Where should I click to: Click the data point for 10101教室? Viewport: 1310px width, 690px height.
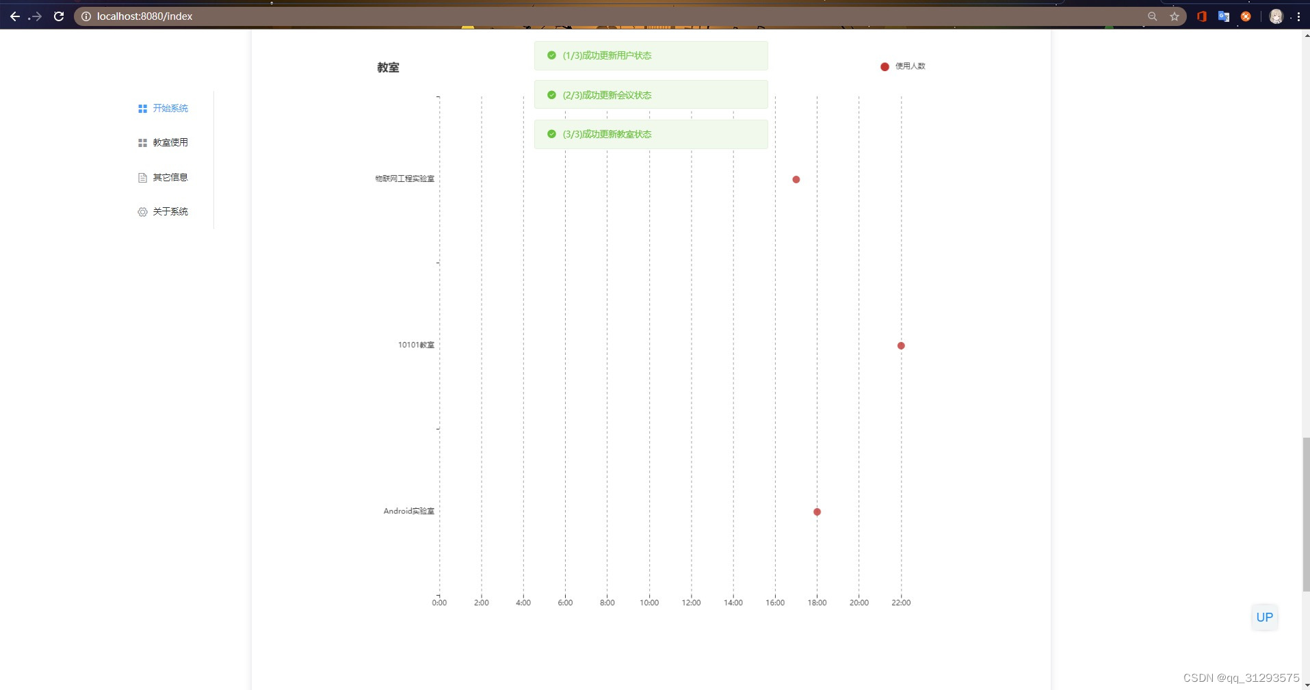901,345
